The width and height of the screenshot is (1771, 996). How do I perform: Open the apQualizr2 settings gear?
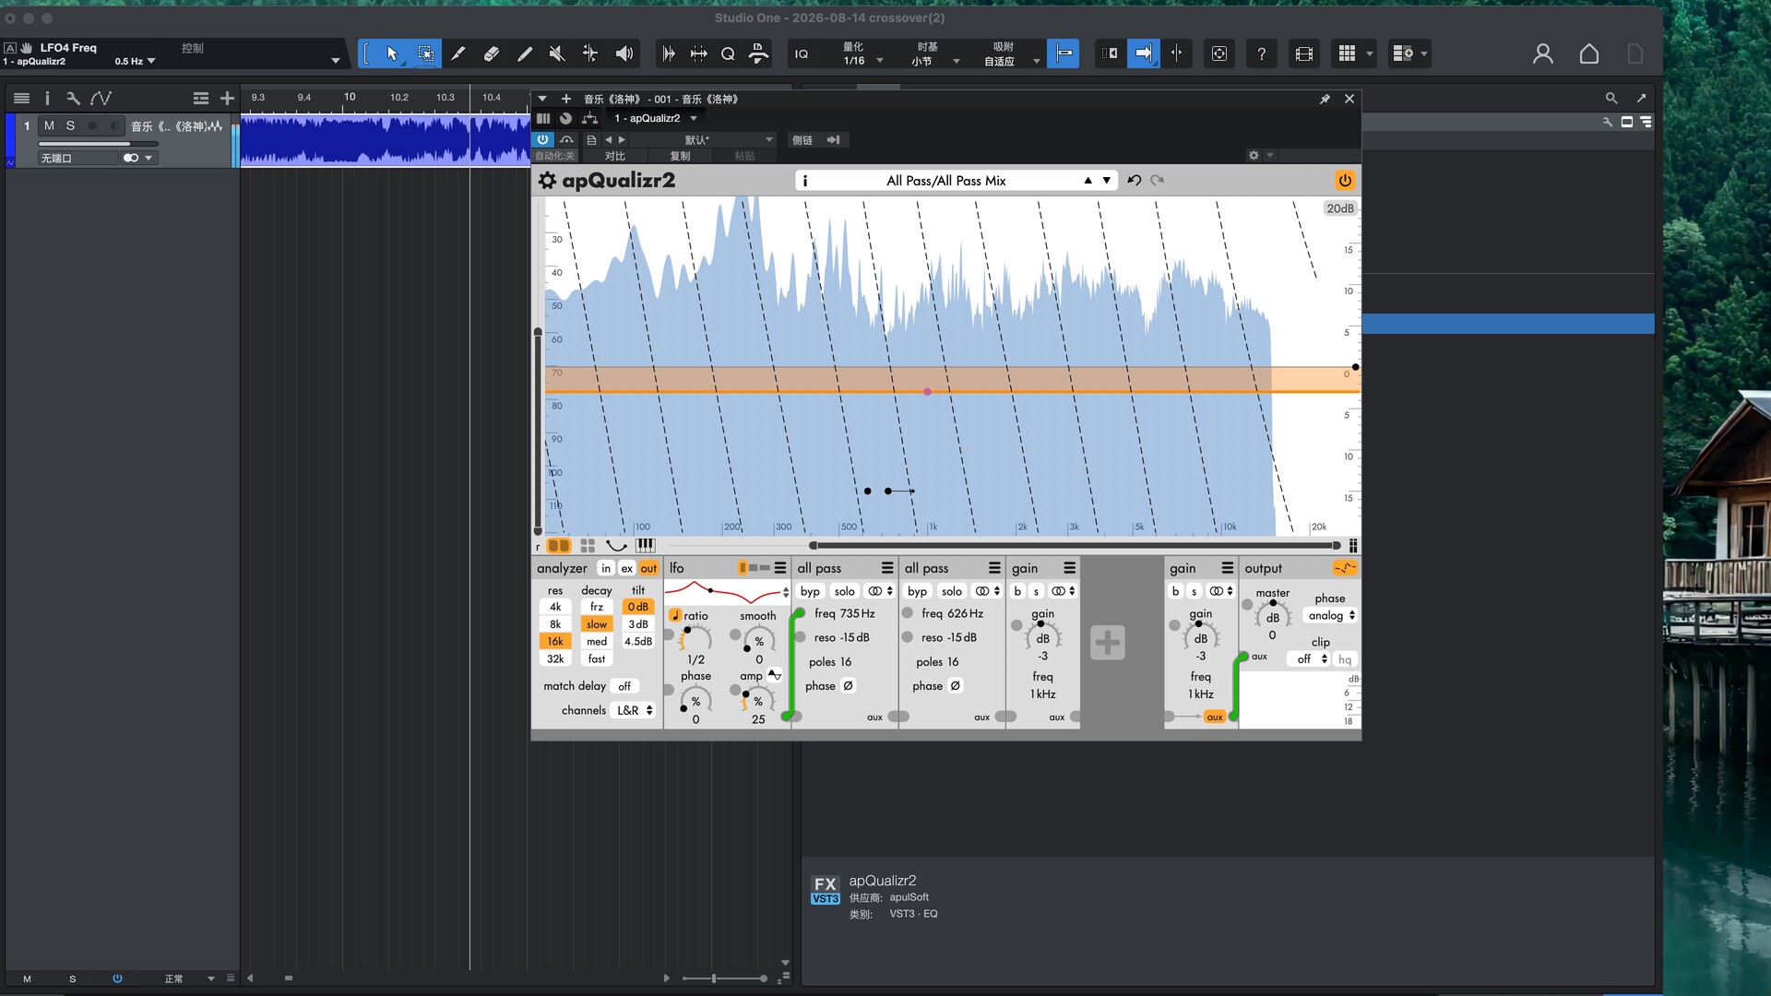pos(547,181)
